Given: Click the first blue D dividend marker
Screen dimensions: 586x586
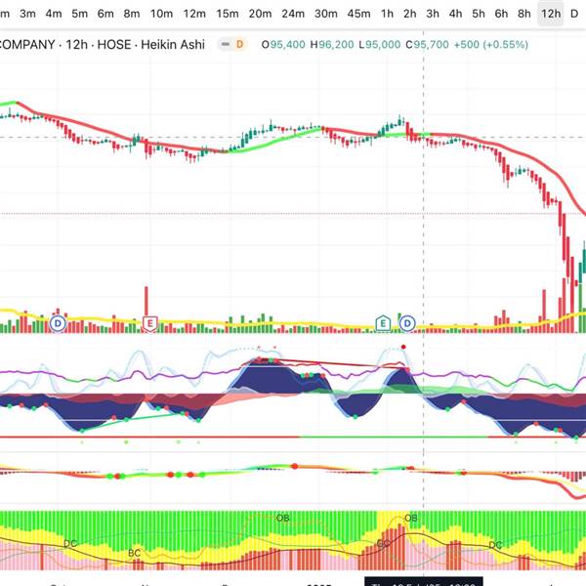Looking at the screenshot, I should pos(58,323).
